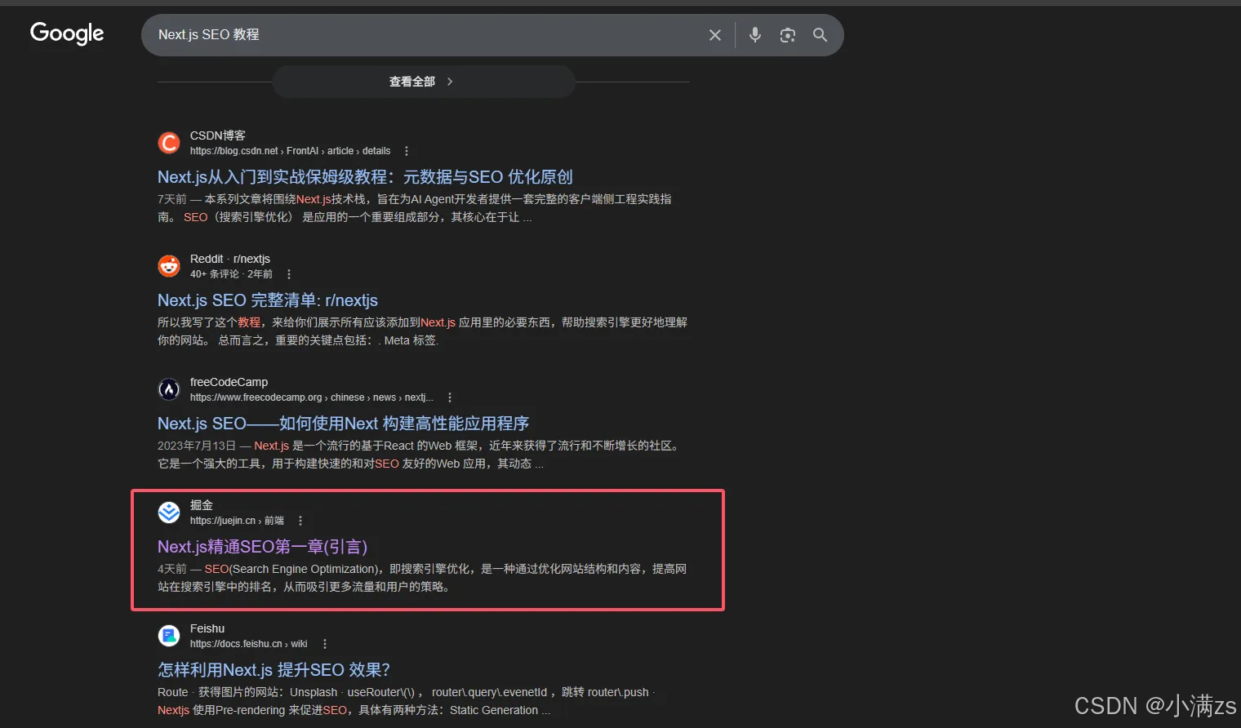Click the freeCodeCamp site favicon
1241x728 pixels.
pos(168,389)
